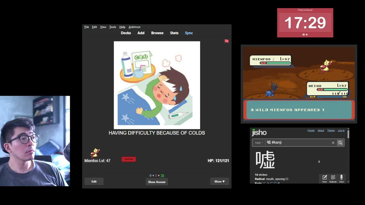Open the Edit menu in Anki
Screen dimensions: 365x205
pyautogui.click(x=94, y=27)
